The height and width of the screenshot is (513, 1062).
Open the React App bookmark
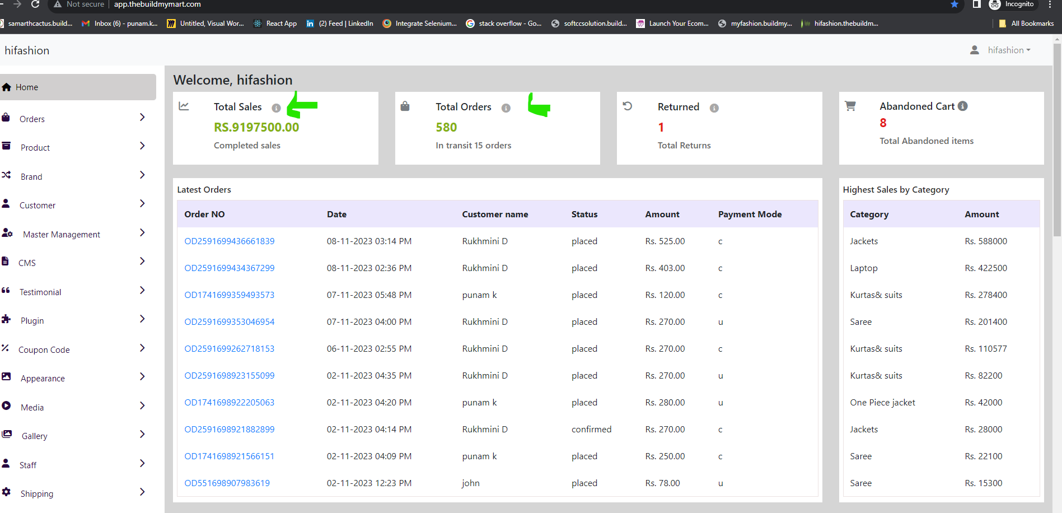(275, 24)
